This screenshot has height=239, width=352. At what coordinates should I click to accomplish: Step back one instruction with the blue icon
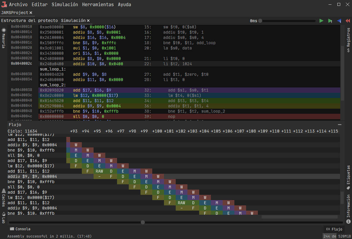click(x=339, y=21)
